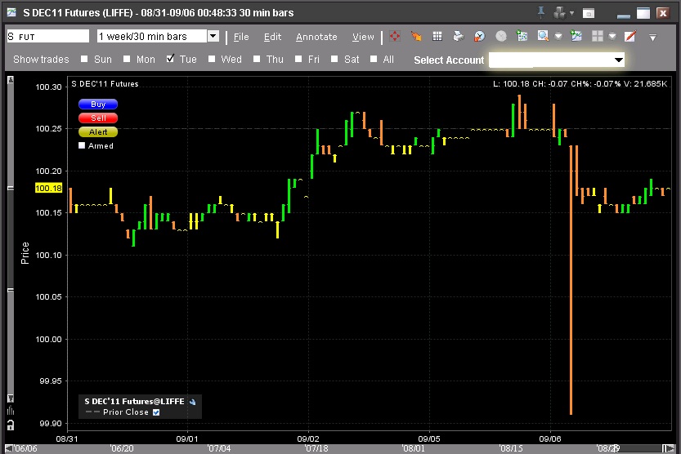The width and height of the screenshot is (681, 454).
Task: Click the padlock icon at bottom left
Action: (x=11, y=425)
